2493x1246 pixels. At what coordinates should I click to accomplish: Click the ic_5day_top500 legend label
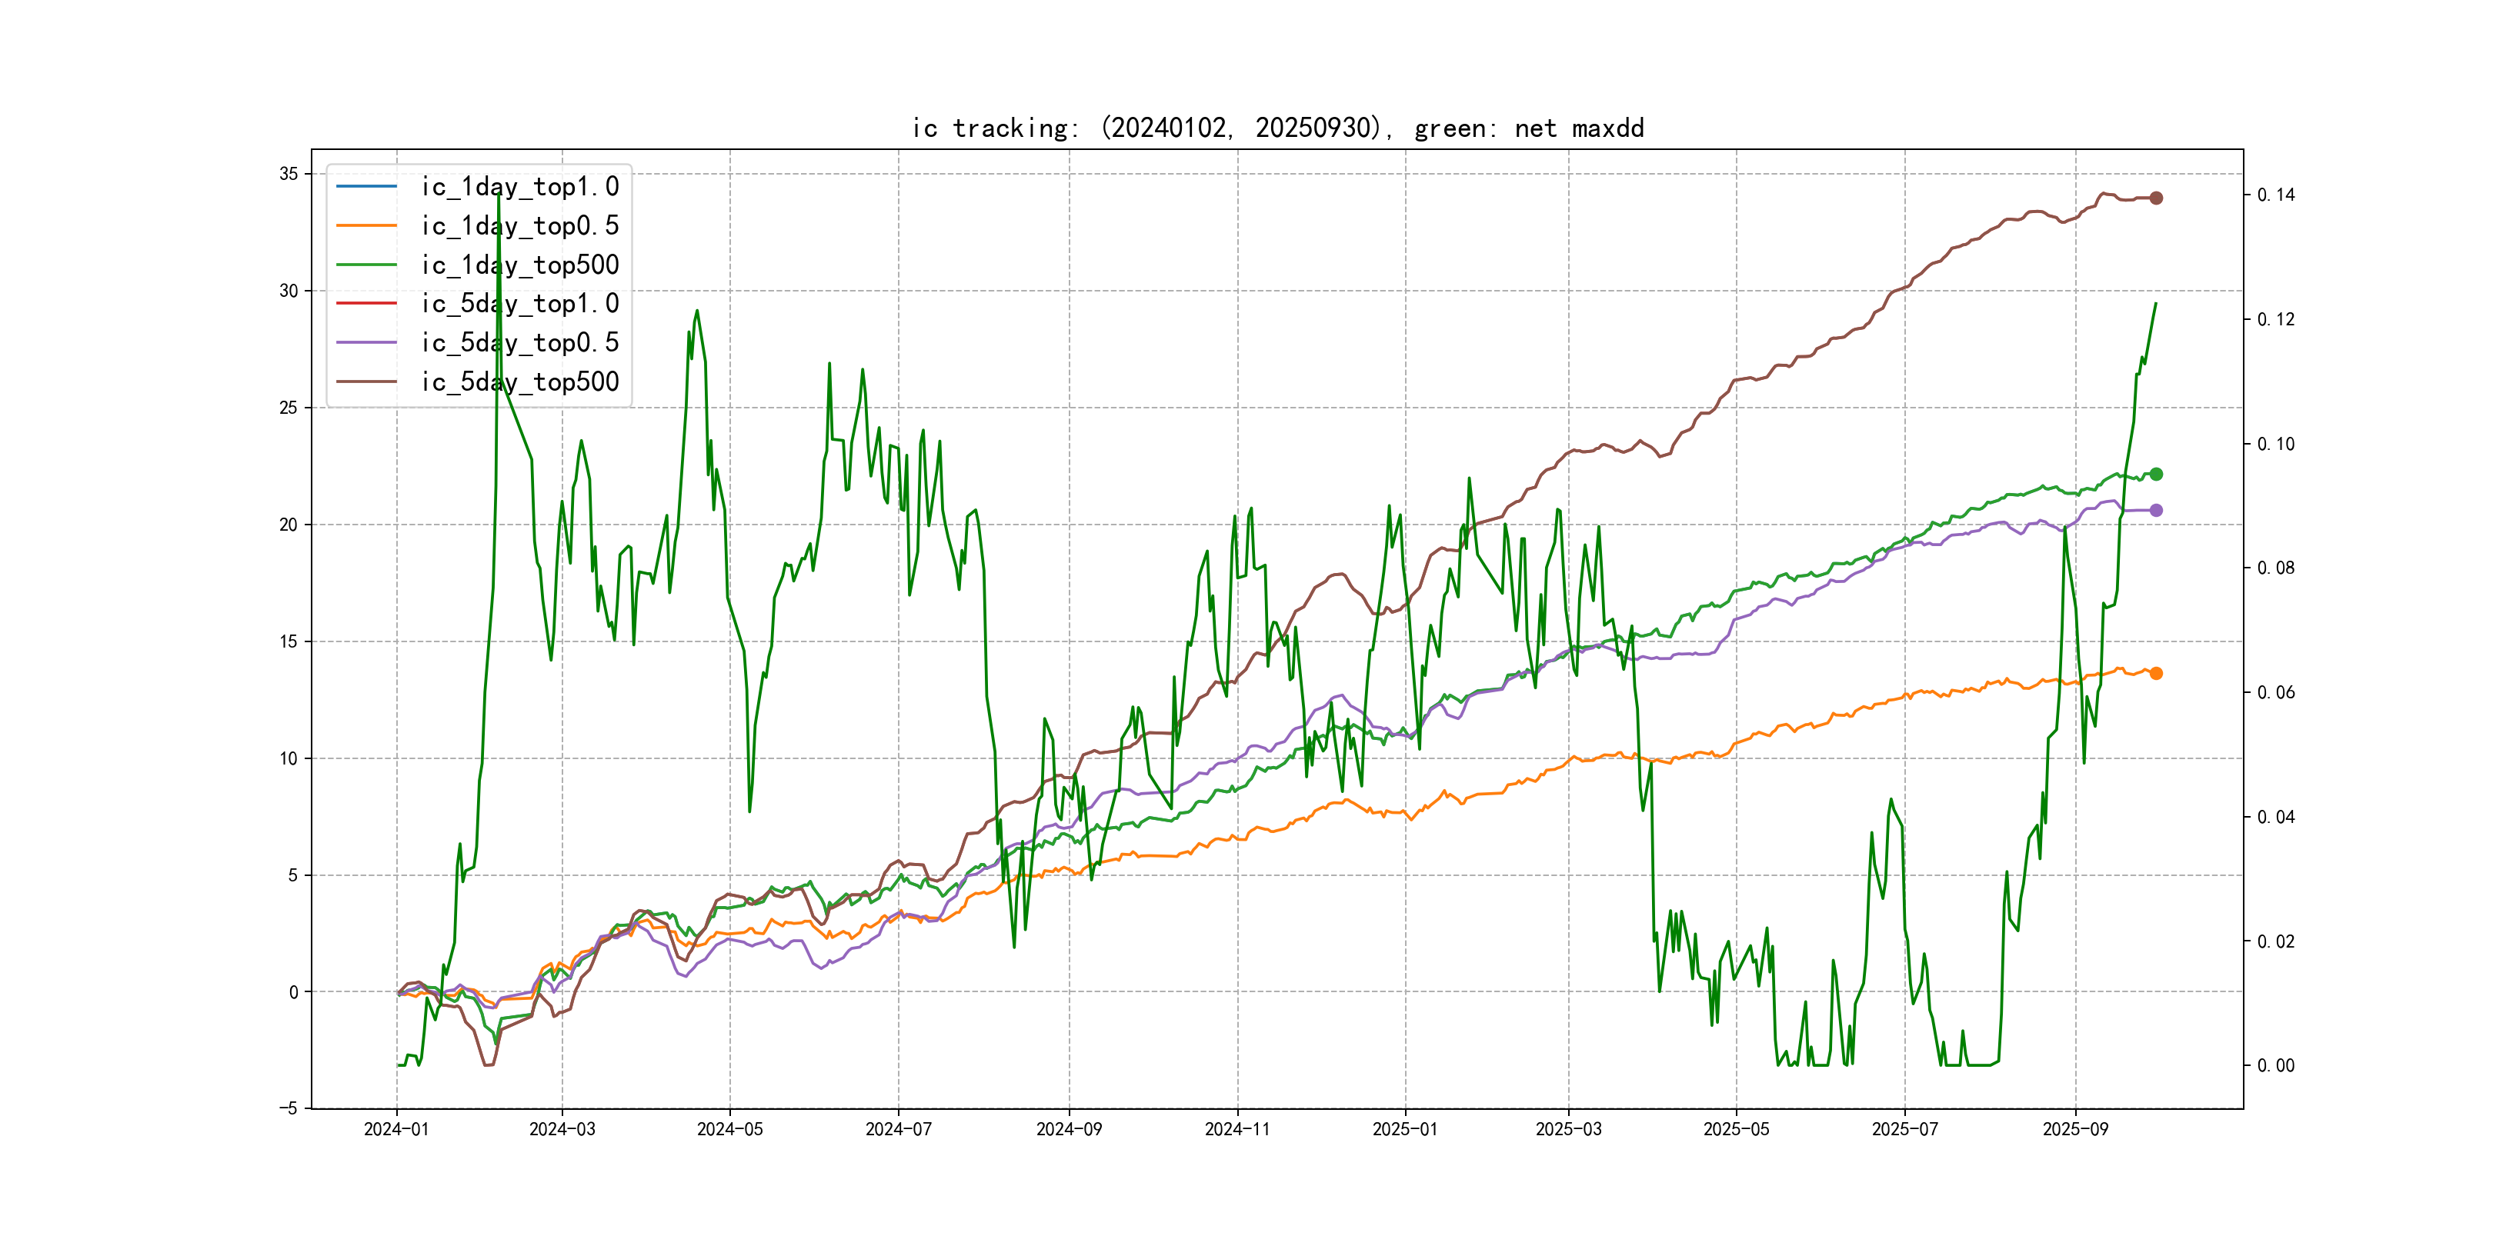[519, 382]
